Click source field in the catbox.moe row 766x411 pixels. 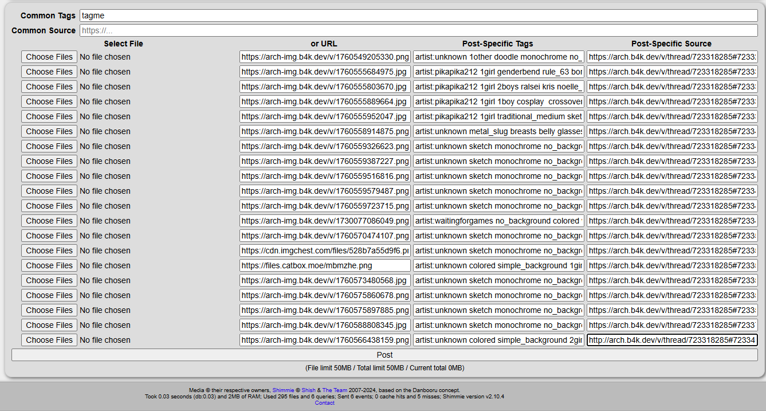point(672,265)
